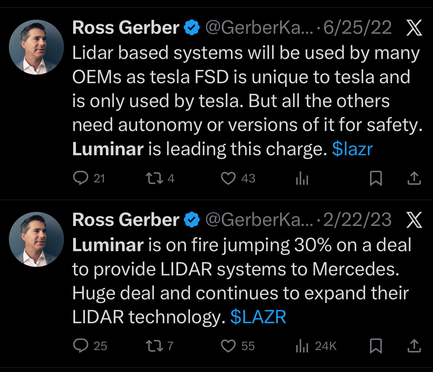Open the uppercase $LAZR cashtag link
Screen dimensions: 433x372
[258, 317]
